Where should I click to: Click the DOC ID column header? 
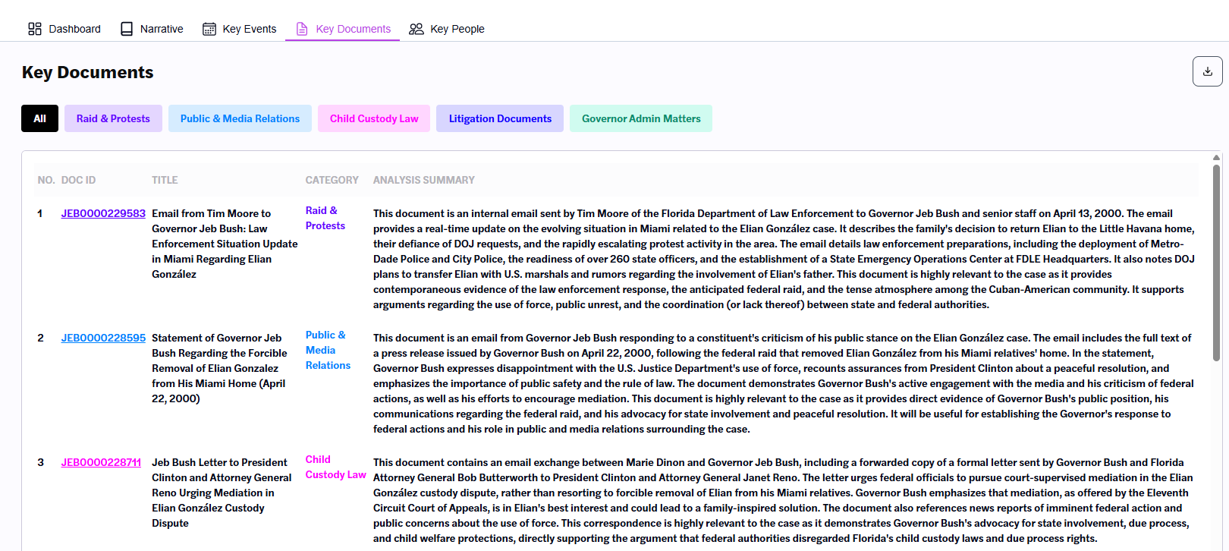[78, 180]
